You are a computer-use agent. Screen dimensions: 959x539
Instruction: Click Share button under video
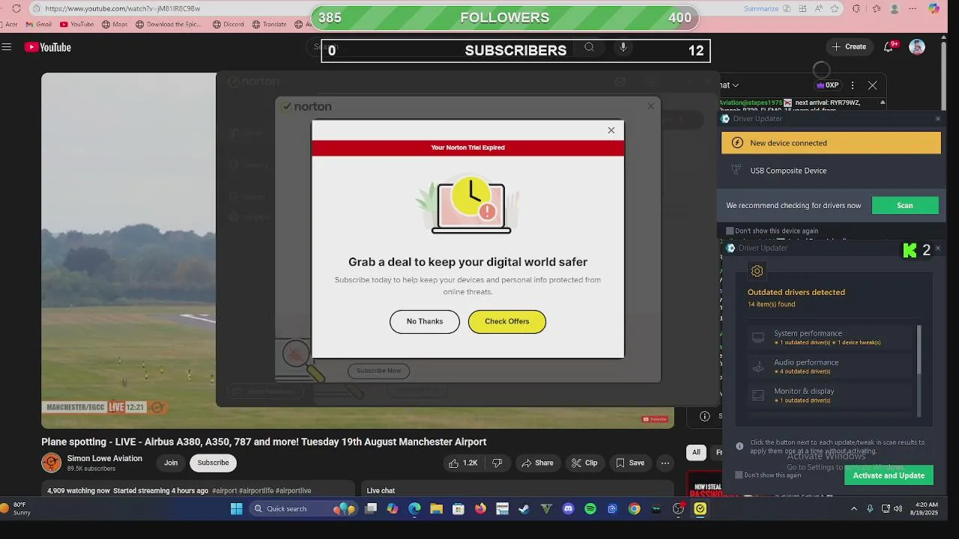tap(537, 463)
